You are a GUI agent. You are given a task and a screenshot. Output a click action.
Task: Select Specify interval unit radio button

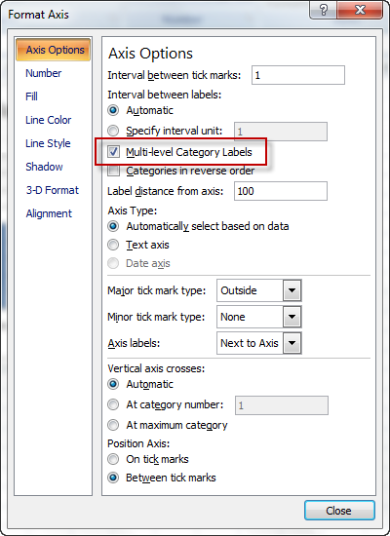click(x=113, y=131)
